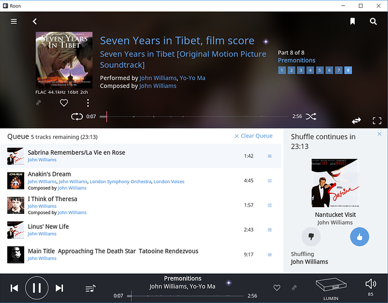Click the stormtrooper album thumbnail
Viewport: 388px width, 303px height.
16,255
